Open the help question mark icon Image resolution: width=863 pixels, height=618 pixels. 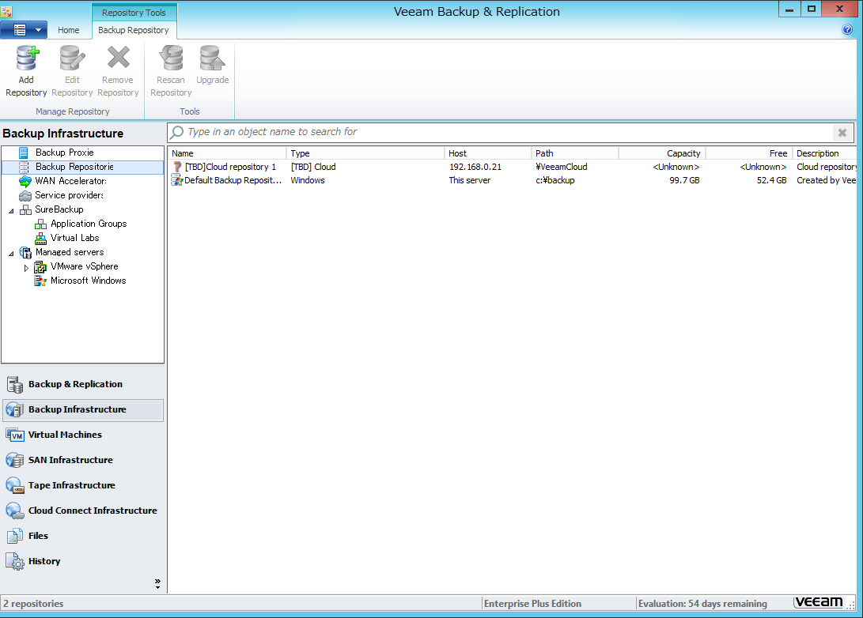point(848,30)
